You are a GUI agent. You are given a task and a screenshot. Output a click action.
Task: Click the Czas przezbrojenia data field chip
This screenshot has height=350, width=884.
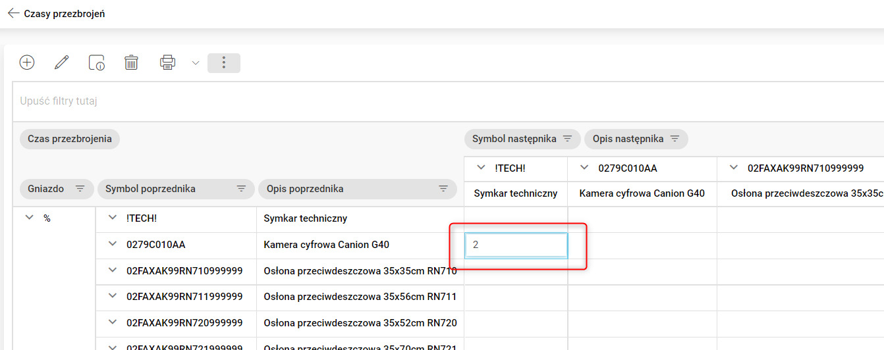(69, 139)
